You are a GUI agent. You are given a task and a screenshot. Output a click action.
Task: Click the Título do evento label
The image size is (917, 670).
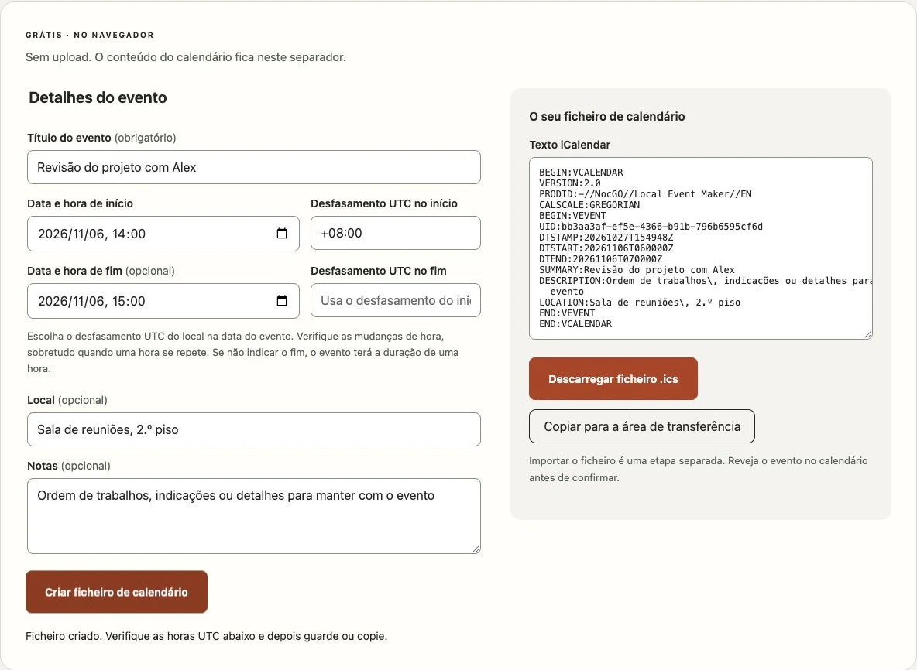(101, 138)
